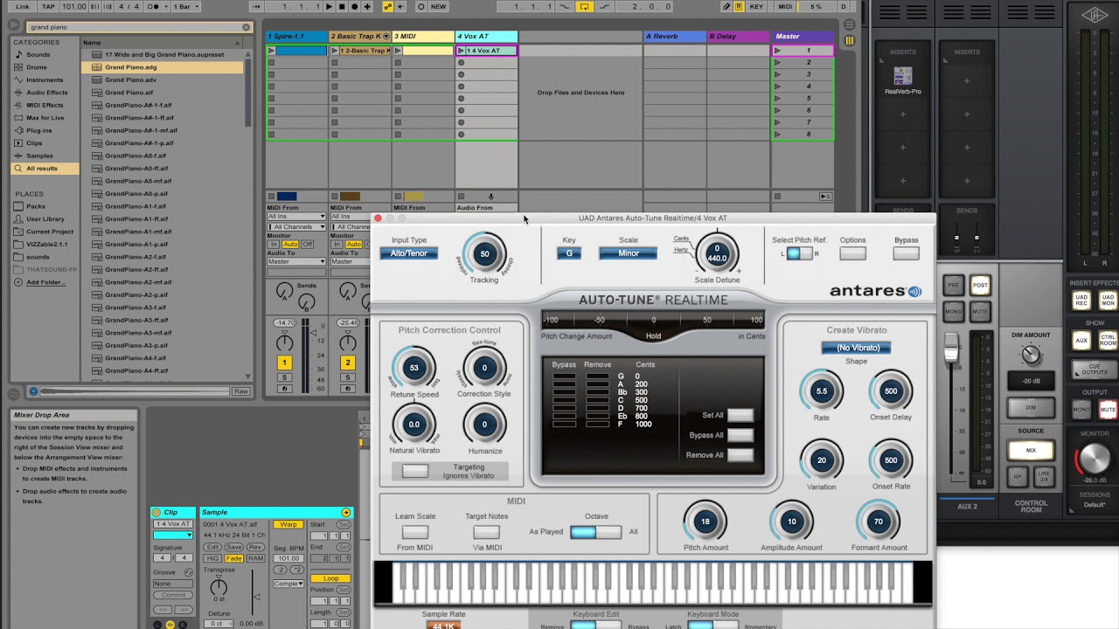The width and height of the screenshot is (1119, 629).
Task: Open Packs under Places
Action: coord(35,206)
